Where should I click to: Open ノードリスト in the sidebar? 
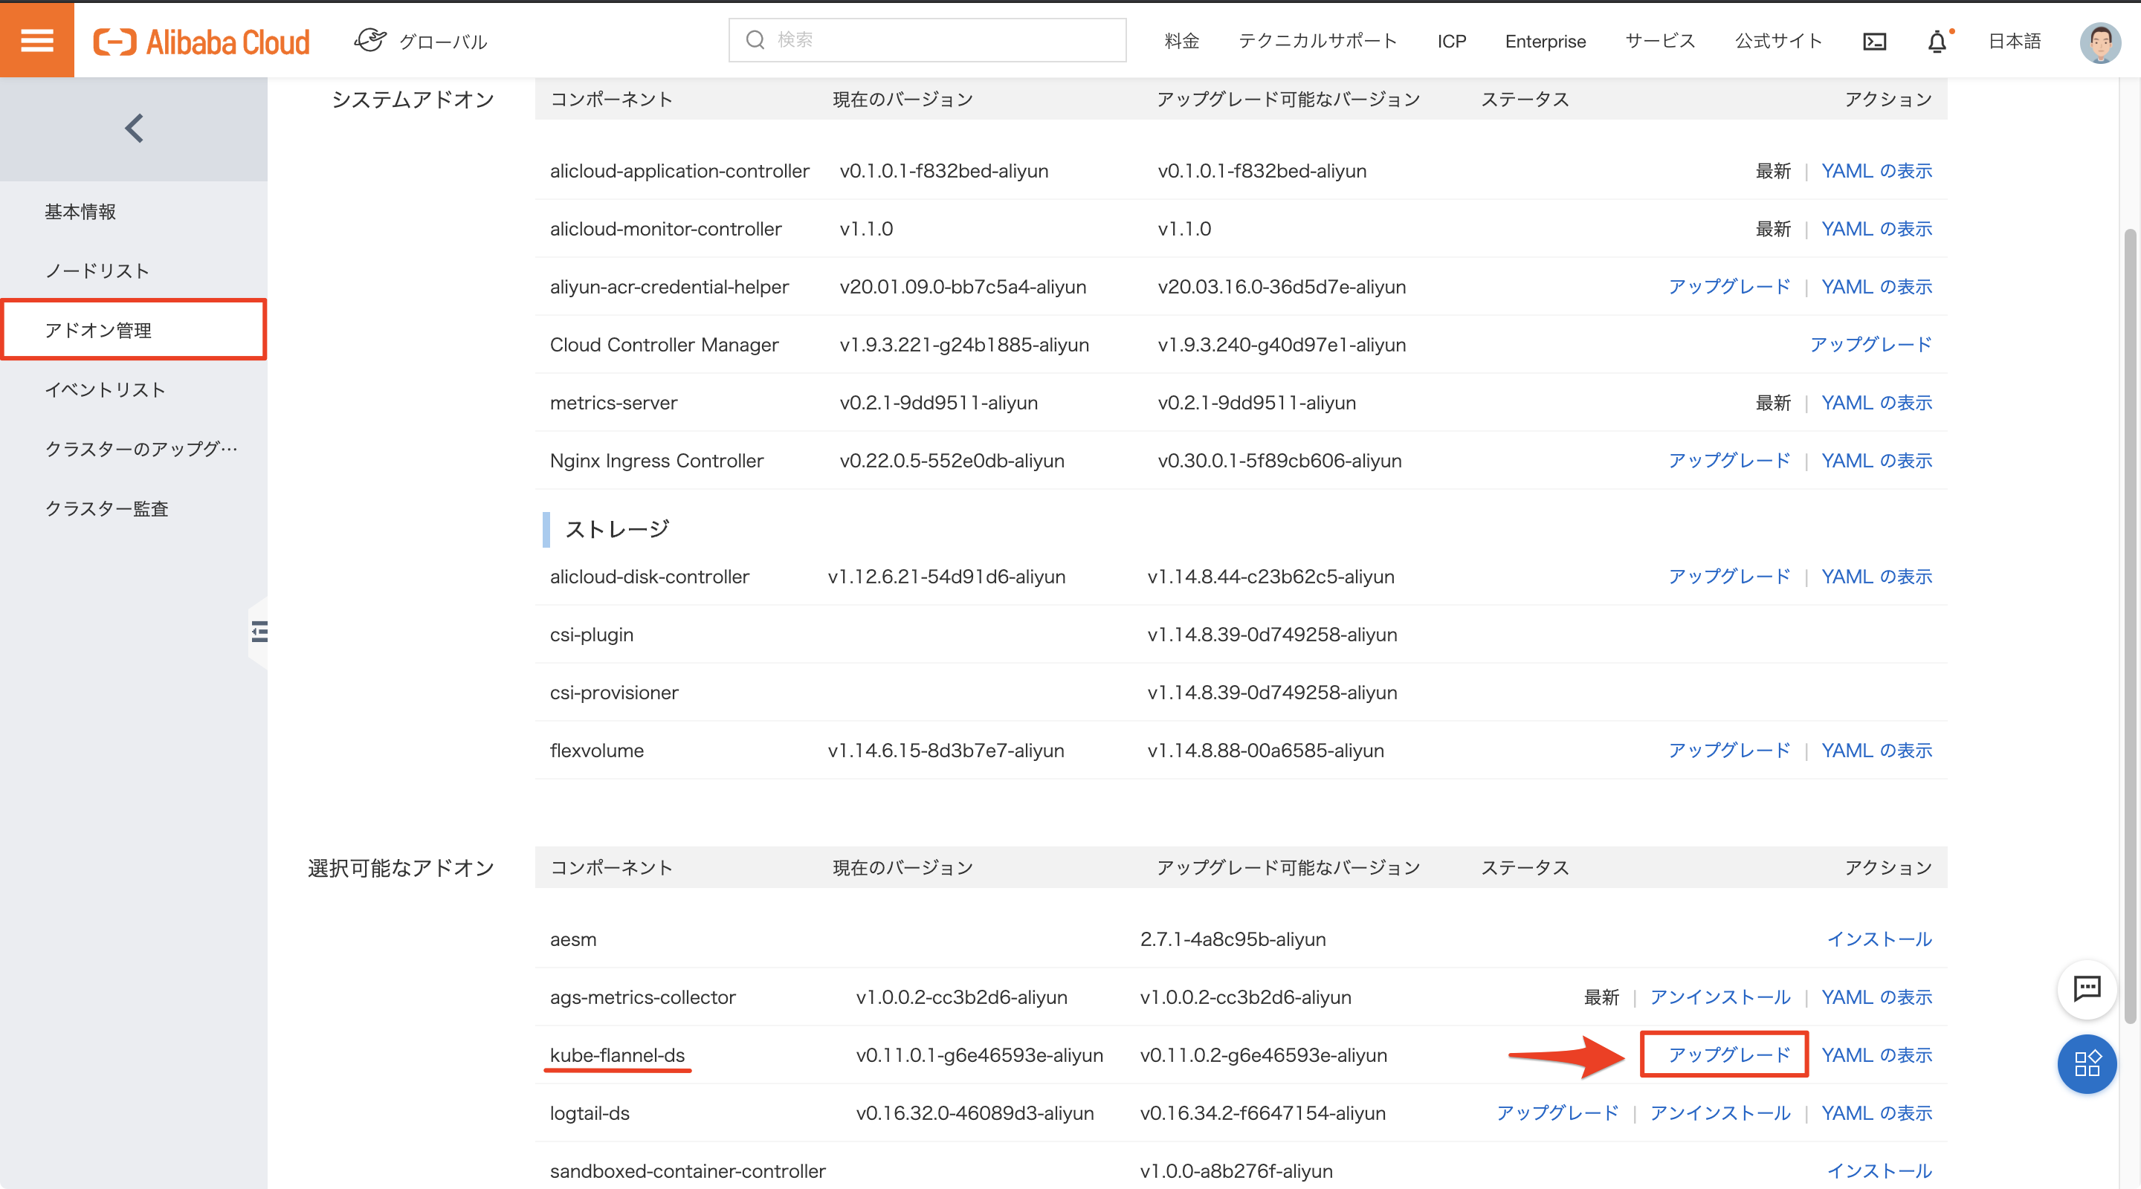click(x=97, y=271)
